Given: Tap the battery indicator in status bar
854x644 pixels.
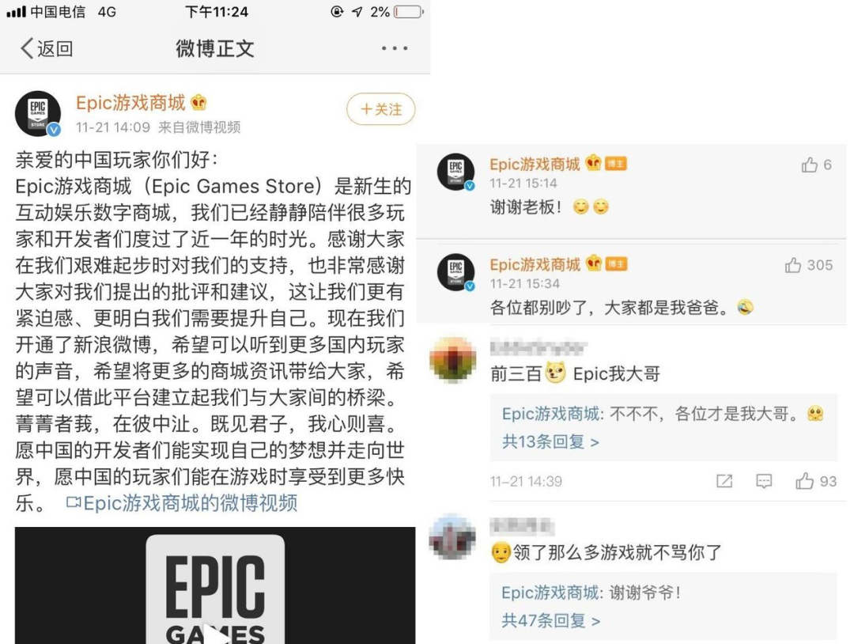Looking at the screenshot, I should pos(409,11).
